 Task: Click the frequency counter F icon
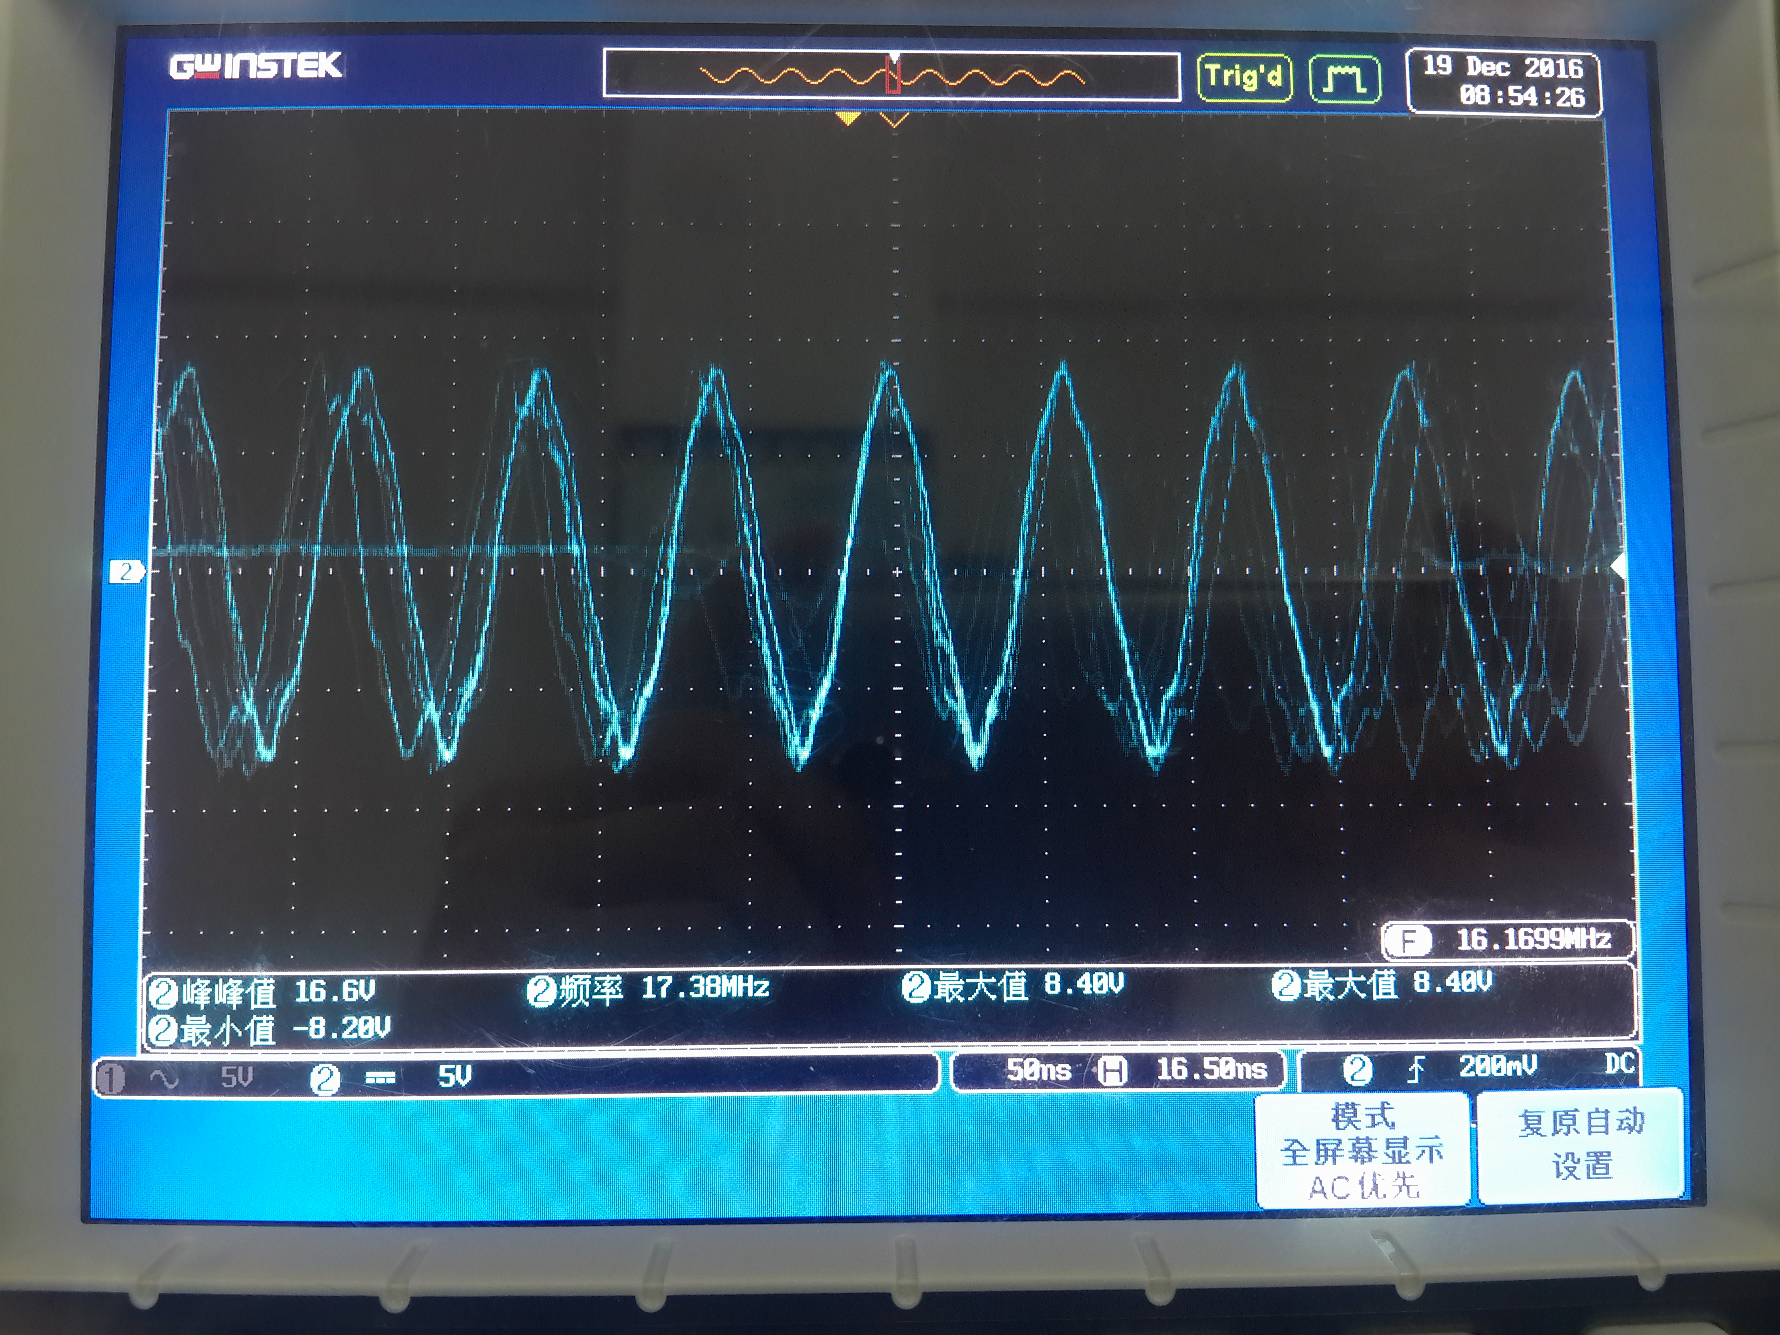pos(1408,940)
